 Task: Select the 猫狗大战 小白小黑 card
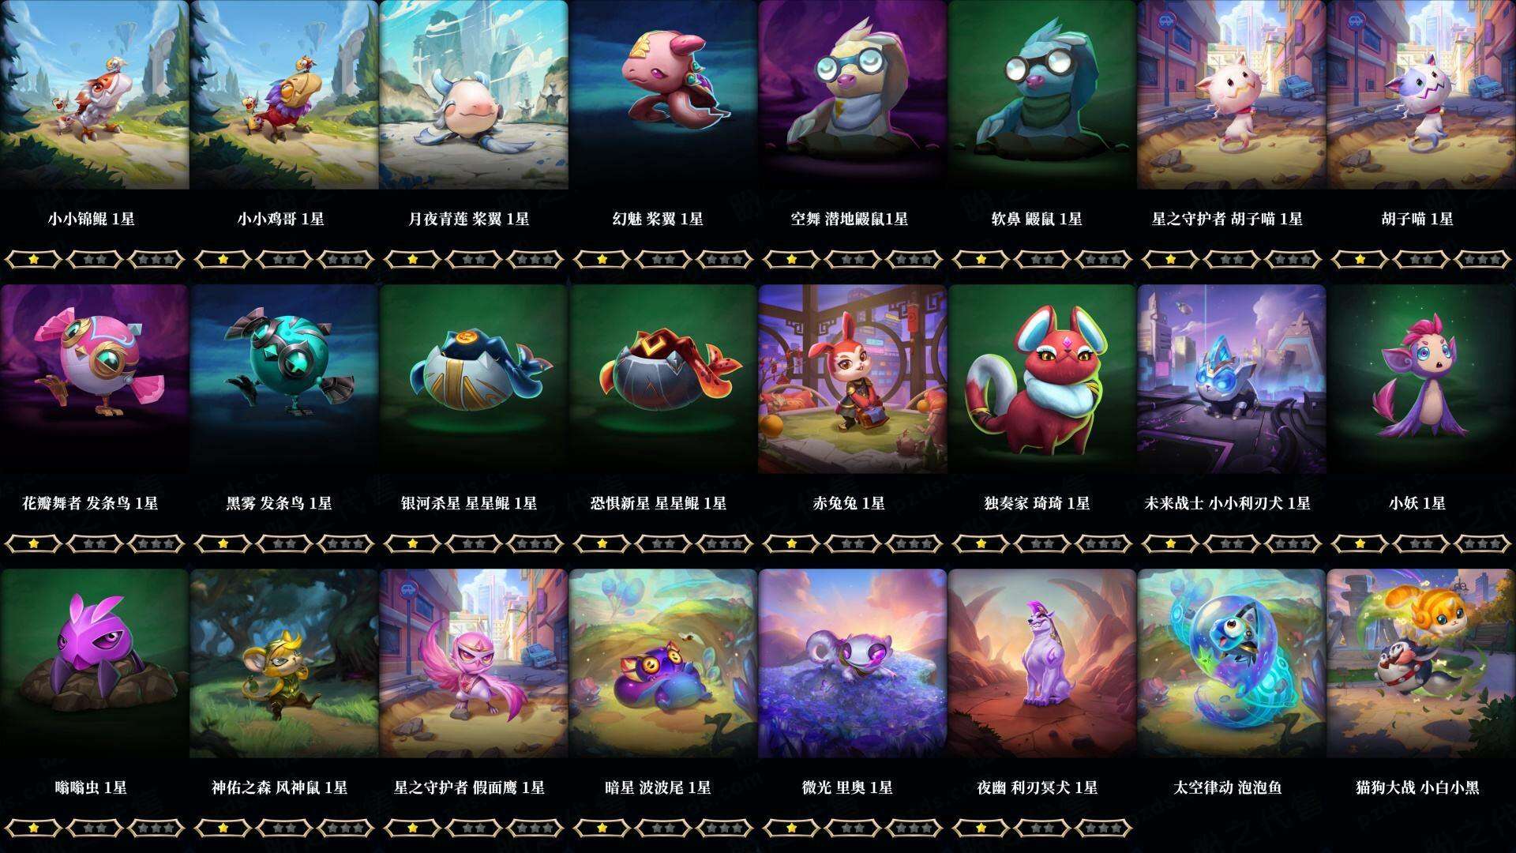pyautogui.click(x=1421, y=663)
